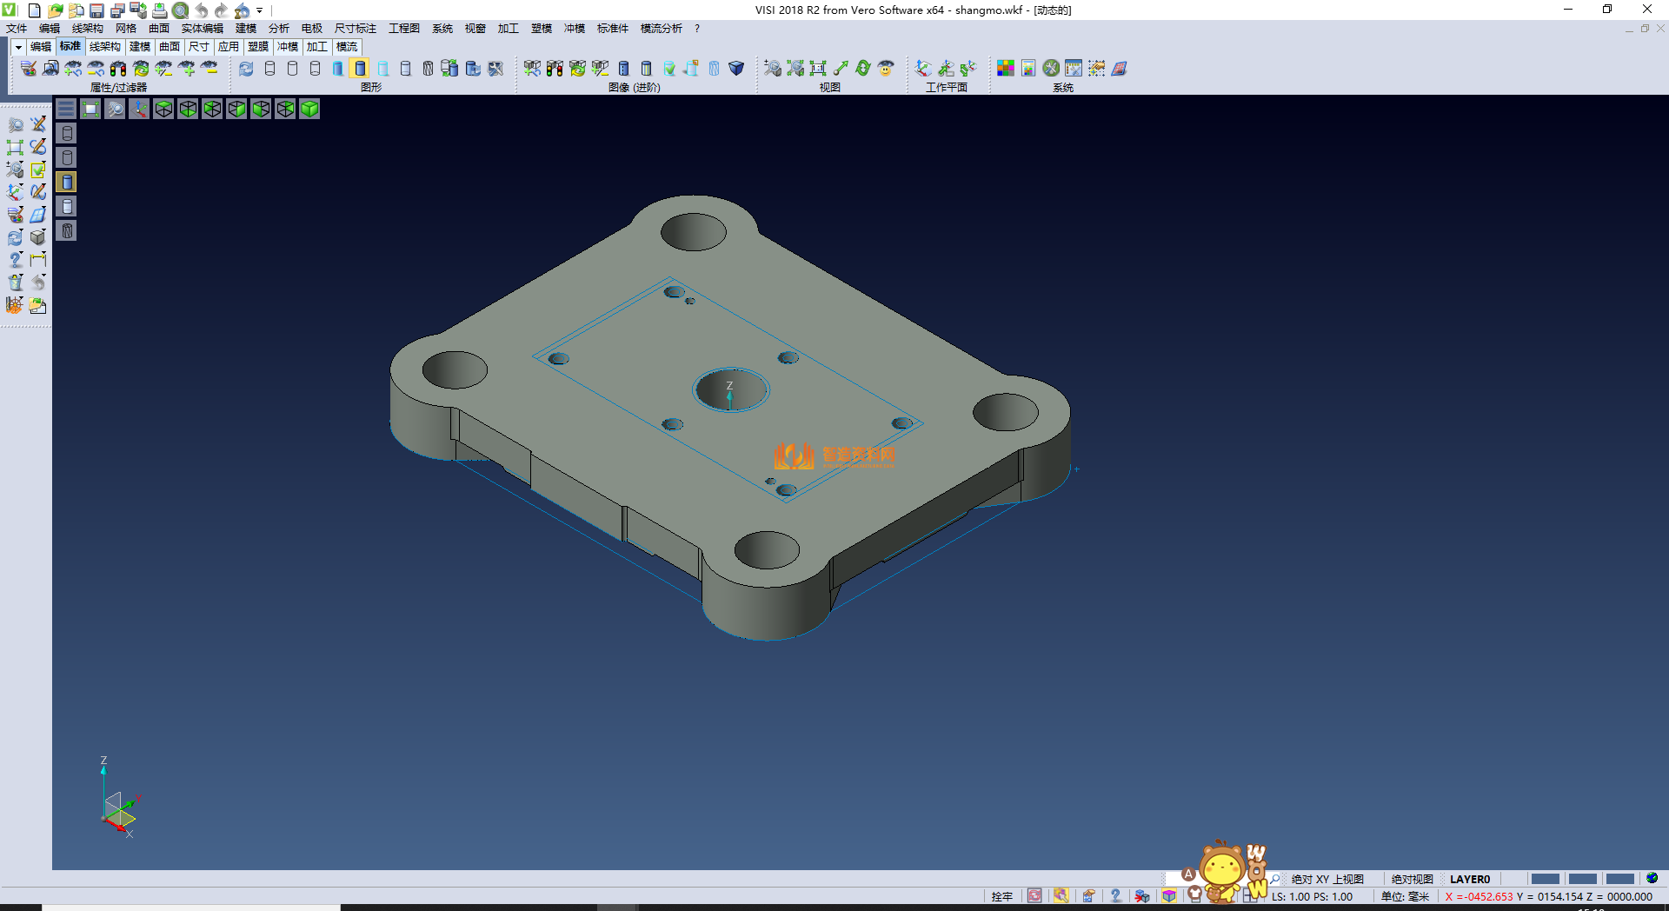Toggle the wireframe cylinder display in viewport bar
The image size is (1669, 911).
tap(67, 133)
